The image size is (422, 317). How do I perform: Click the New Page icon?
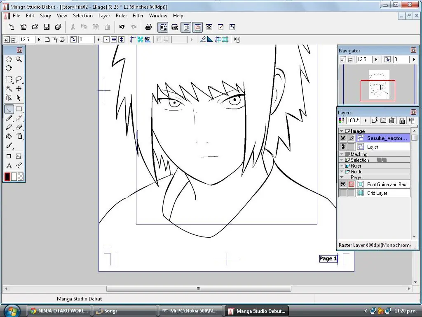[x=12, y=27]
